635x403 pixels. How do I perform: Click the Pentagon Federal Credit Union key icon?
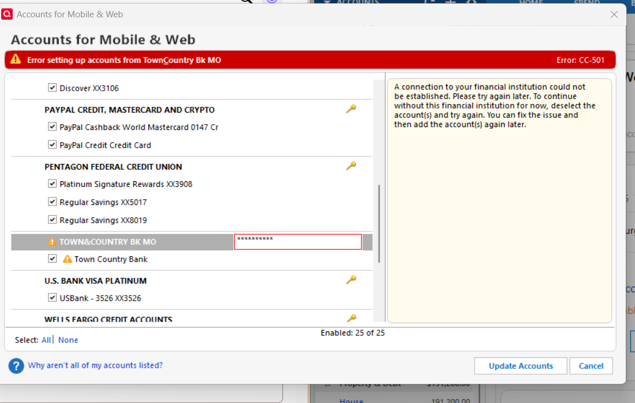pos(351,166)
